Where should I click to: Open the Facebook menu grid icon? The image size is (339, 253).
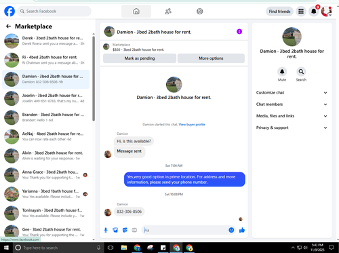pyautogui.click(x=301, y=12)
